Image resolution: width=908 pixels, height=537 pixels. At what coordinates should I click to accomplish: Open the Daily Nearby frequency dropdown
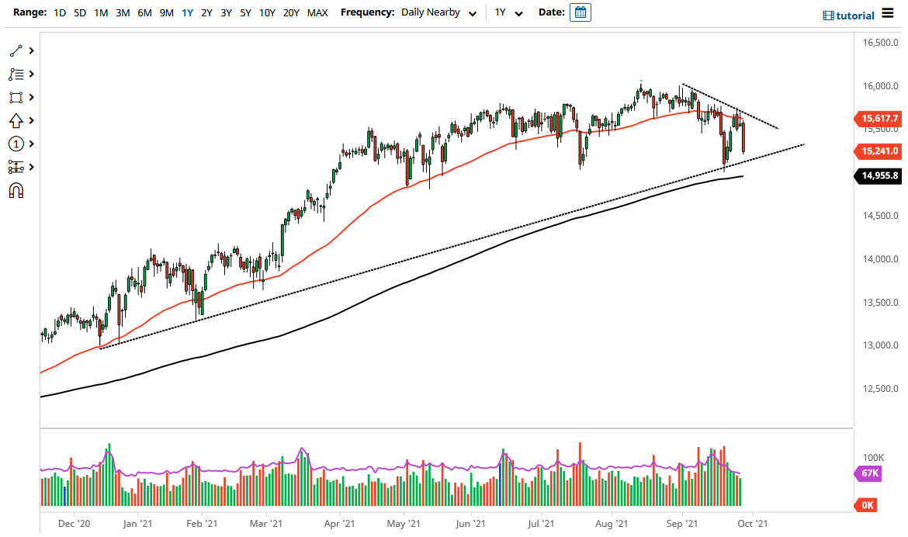pos(438,12)
